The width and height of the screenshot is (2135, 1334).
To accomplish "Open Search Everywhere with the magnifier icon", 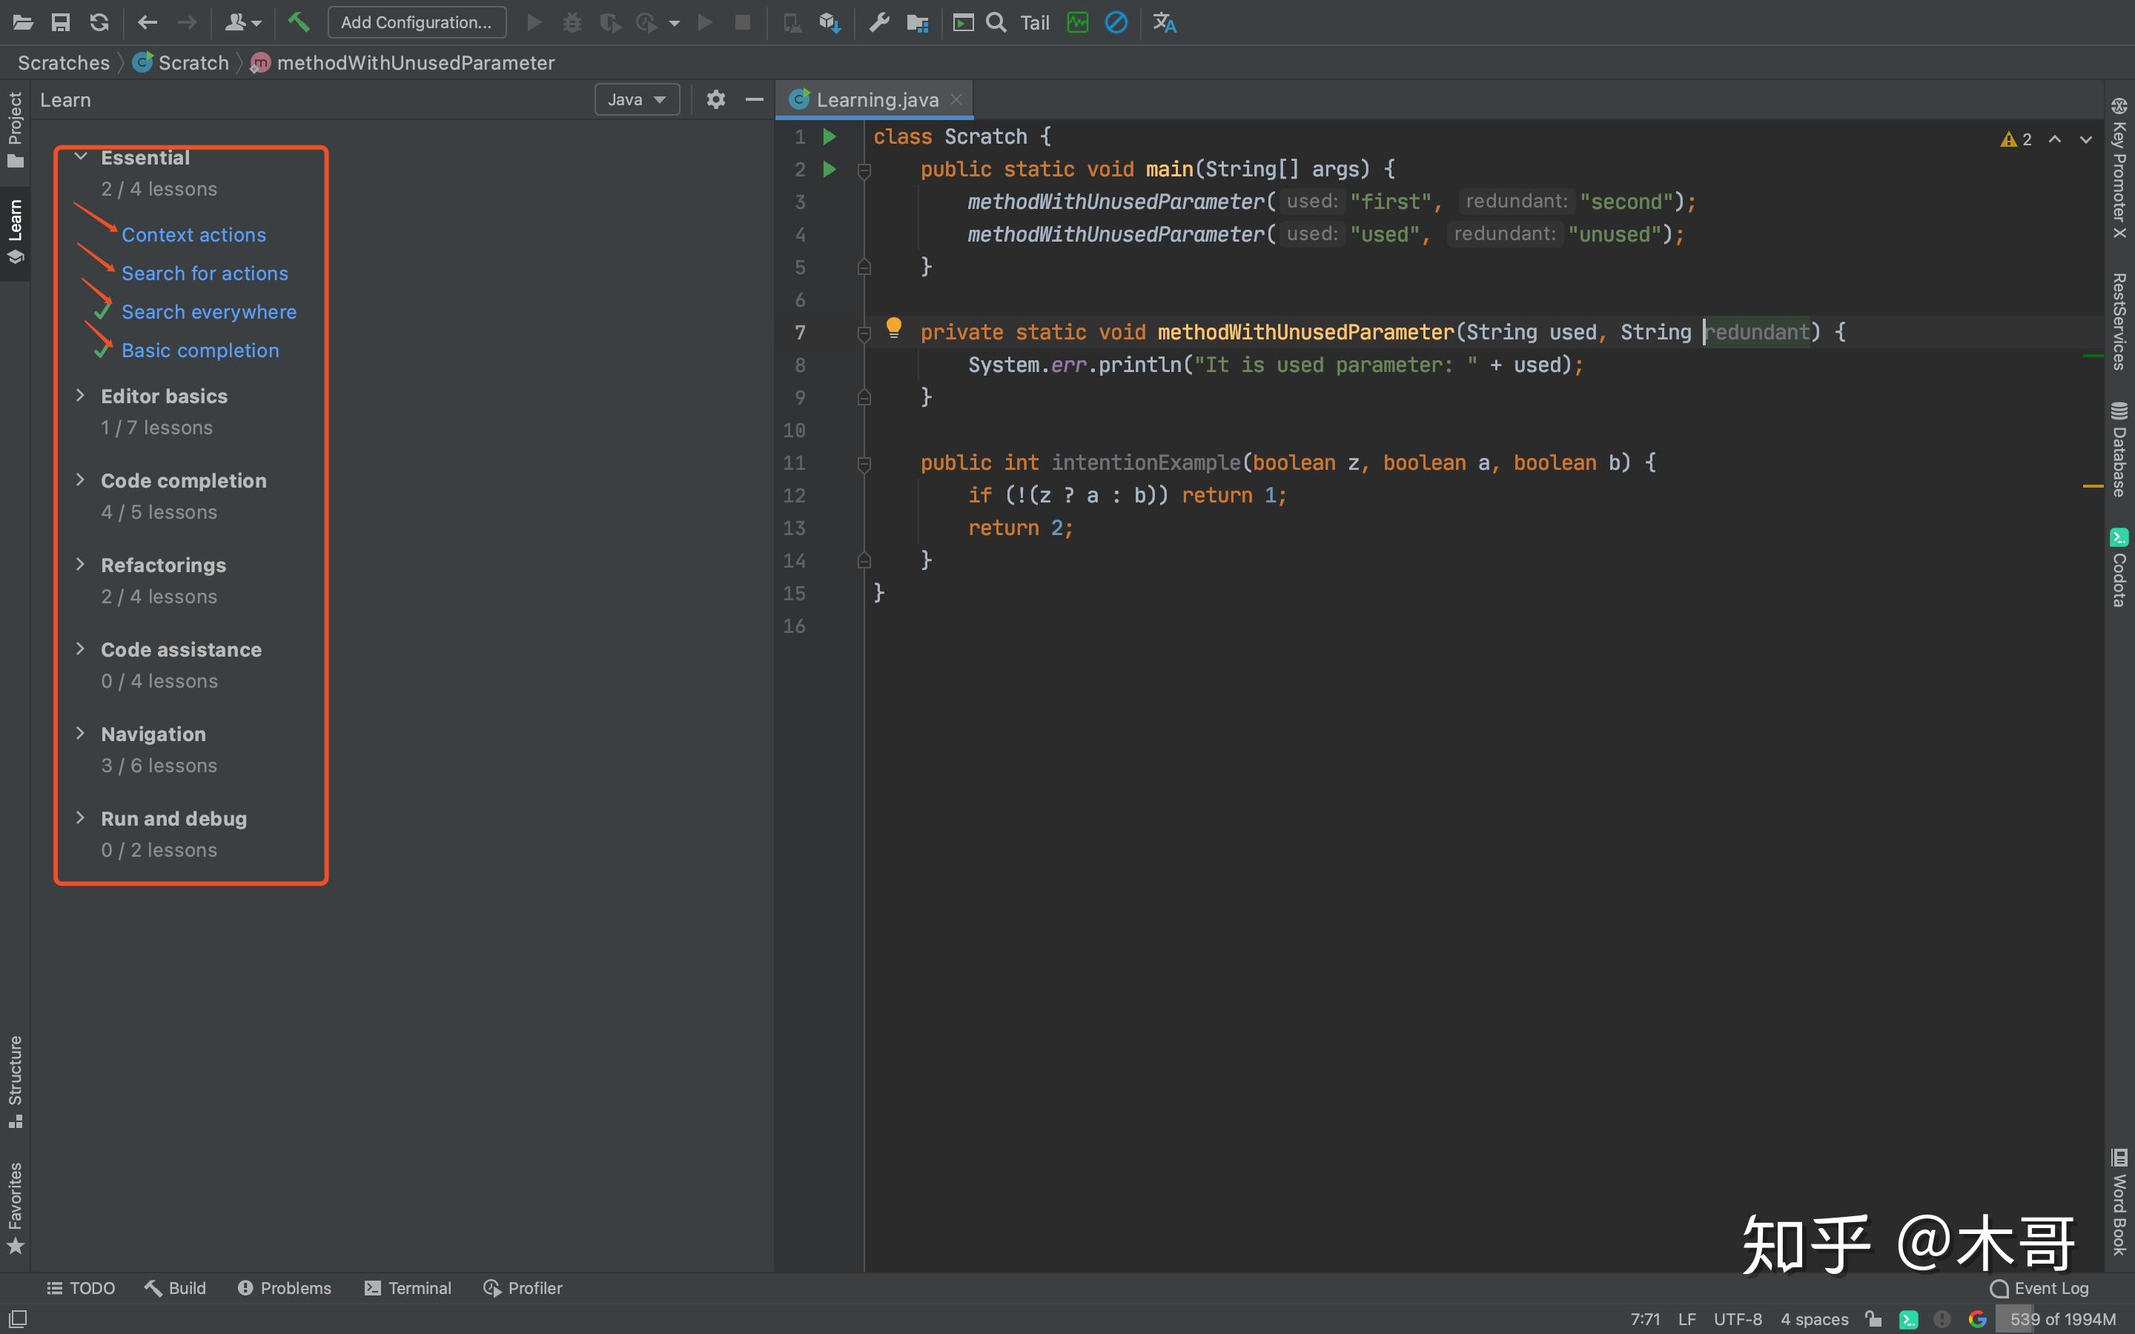I will coord(996,23).
